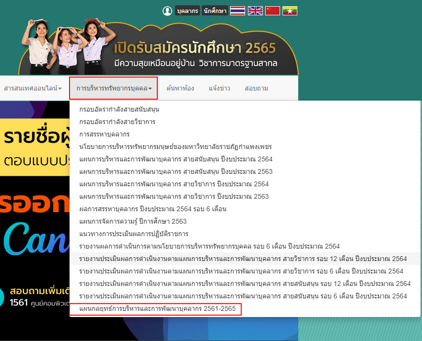This screenshot has height=341, width=422.
Task: Expand the สารสนเทศออนไลน์ dropdown menu
Action: [x=33, y=89]
